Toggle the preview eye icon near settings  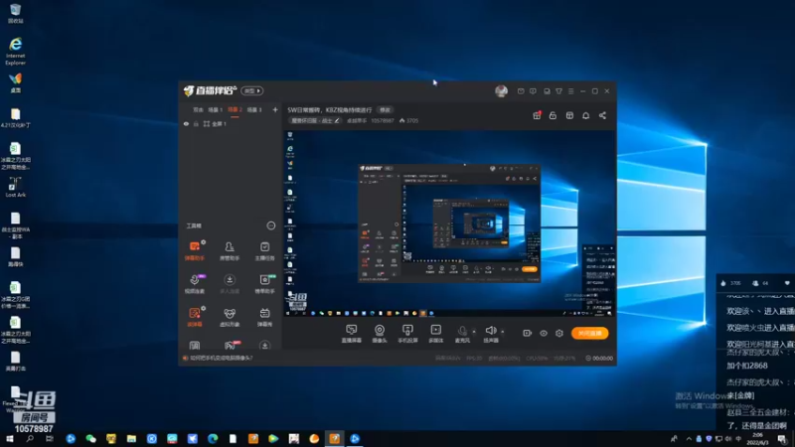click(x=544, y=333)
